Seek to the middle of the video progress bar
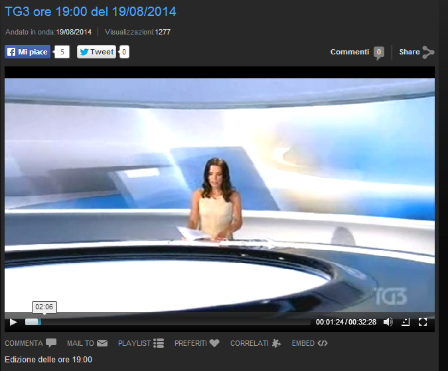 pos(168,322)
